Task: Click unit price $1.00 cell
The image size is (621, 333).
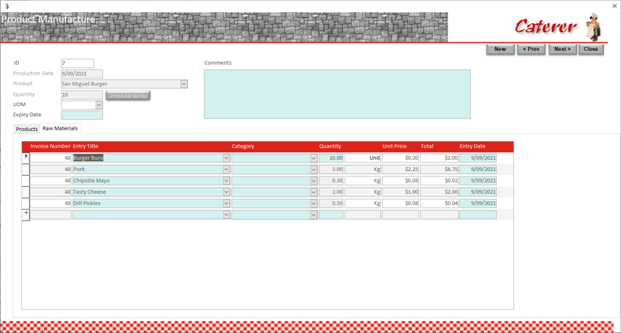Action: [x=400, y=192]
